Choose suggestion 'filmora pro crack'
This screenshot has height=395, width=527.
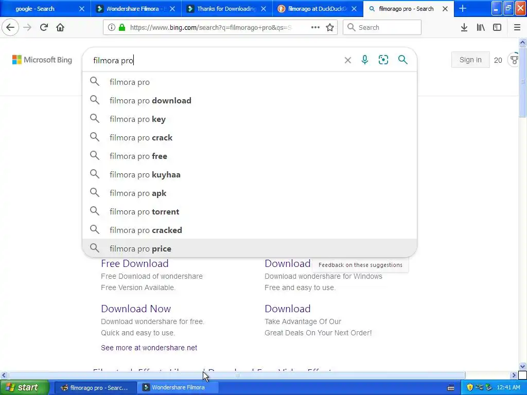[x=250, y=137]
